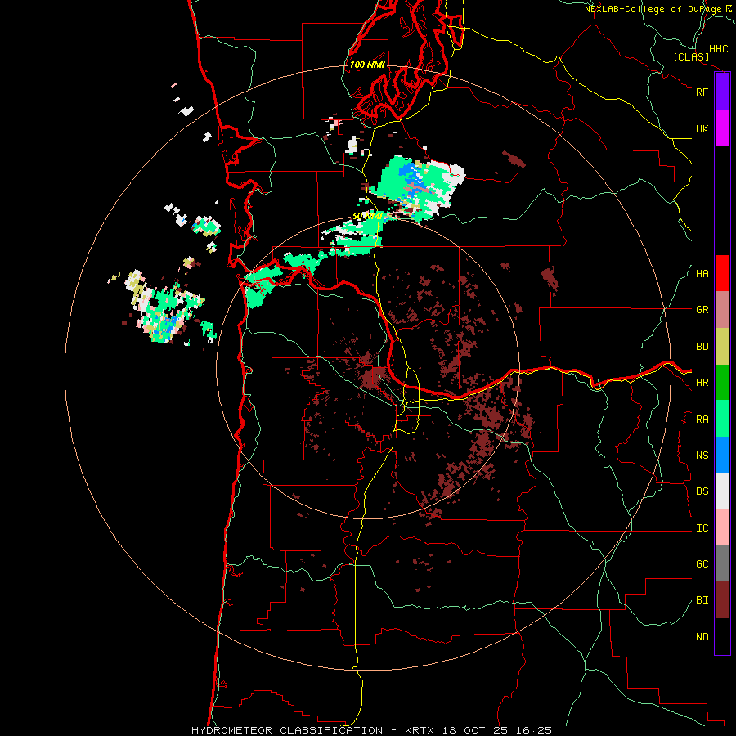This screenshot has height=736, width=736.
Task: Click the ND legend label
Action: click(x=702, y=637)
